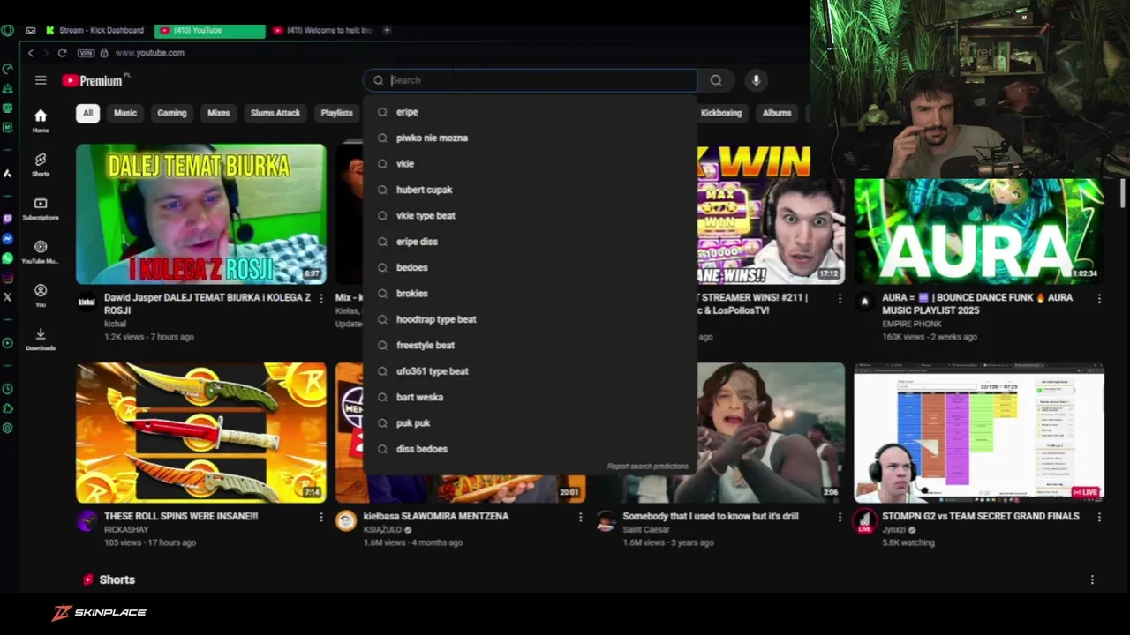The height and width of the screenshot is (635, 1130).
Task: Choose the hoodtrap type beat suggestion
Action: click(530, 319)
